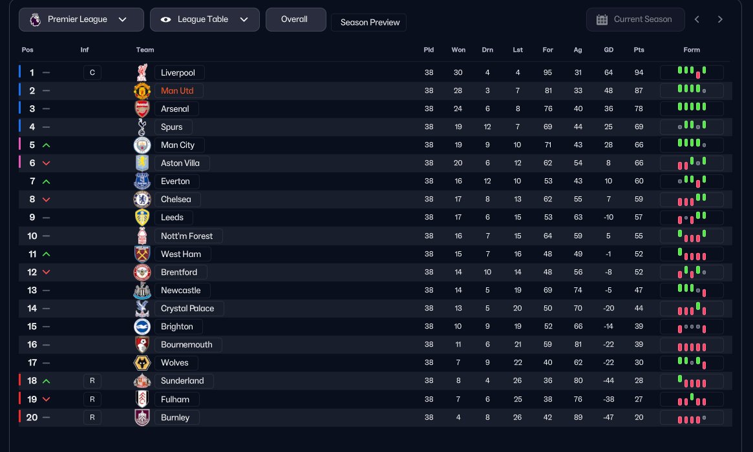The width and height of the screenshot is (753, 452).
Task: Open the Current Season selector
Action: (x=635, y=19)
